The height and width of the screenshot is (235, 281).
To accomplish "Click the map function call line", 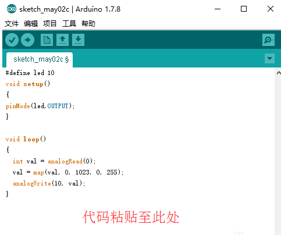I will click(68, 172).
